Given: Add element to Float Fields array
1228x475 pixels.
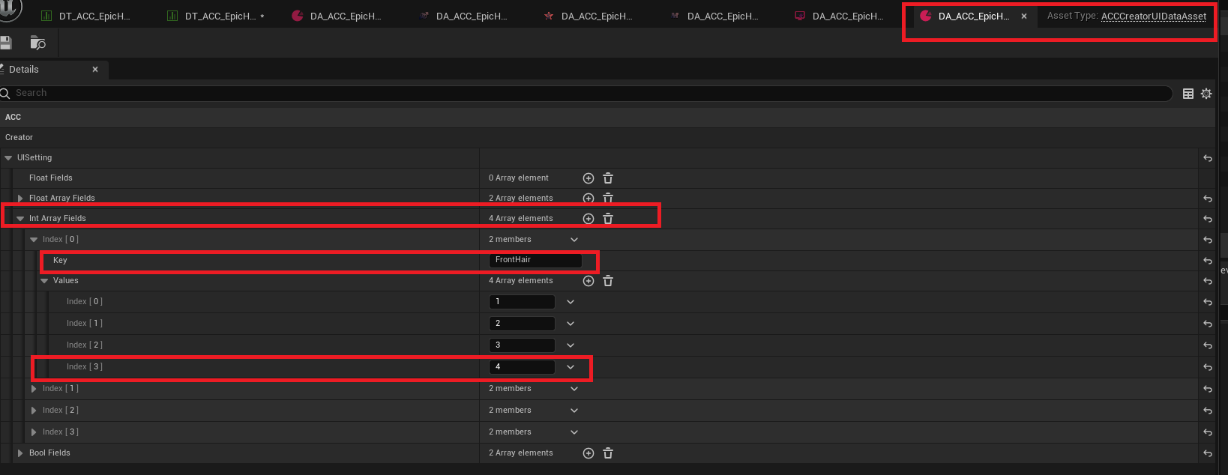Looking at the screenshot, I should [589, 178].
